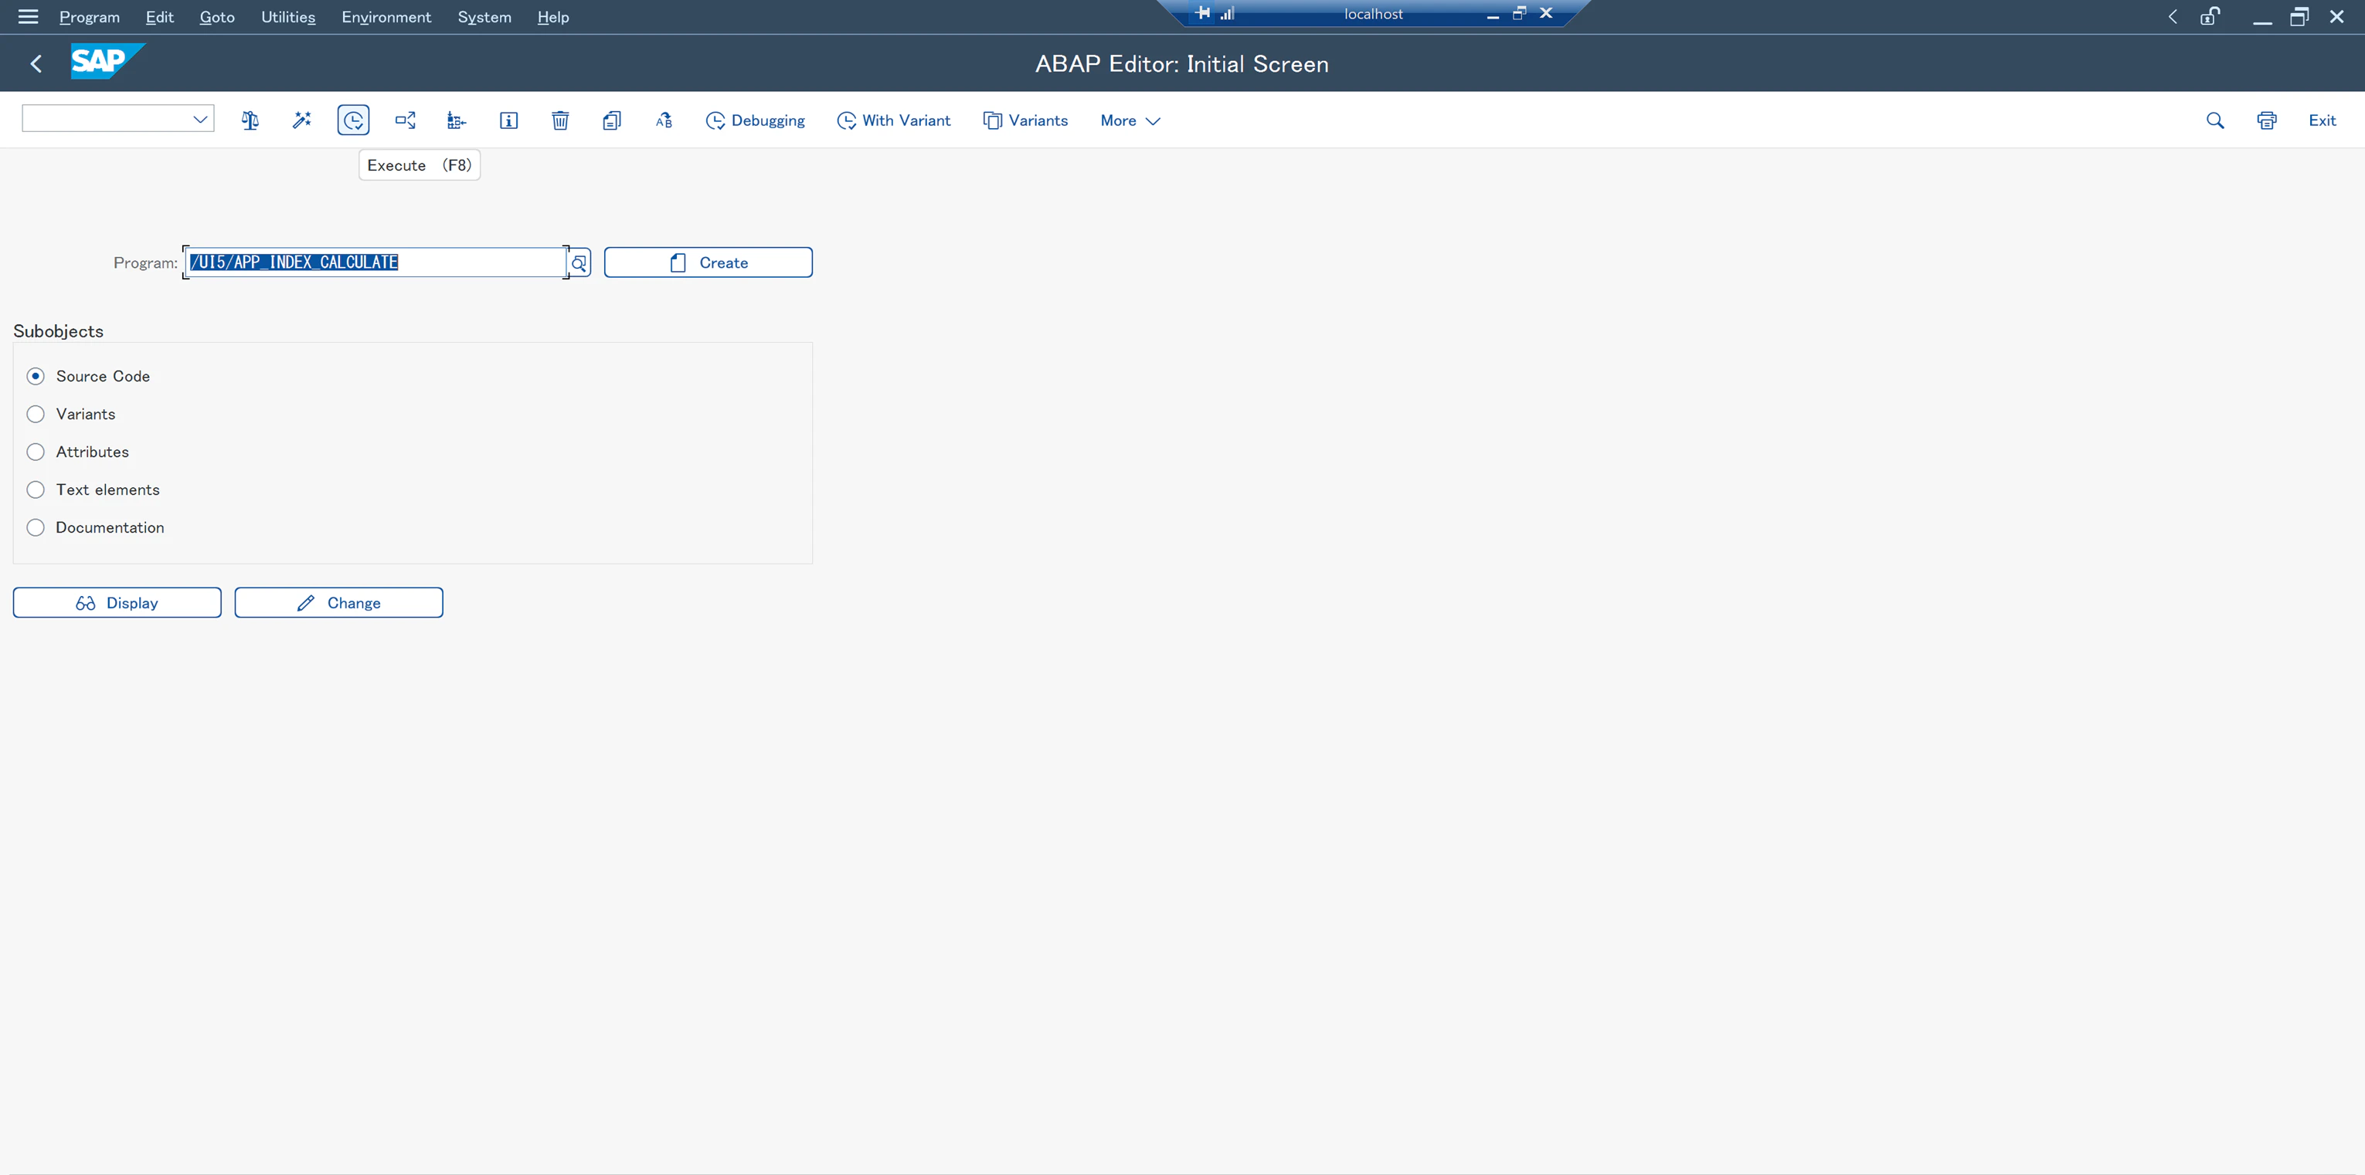Open the Variants toolbar button
The height and width of the screenshot is (1175, 2365).
point(1025,120)
